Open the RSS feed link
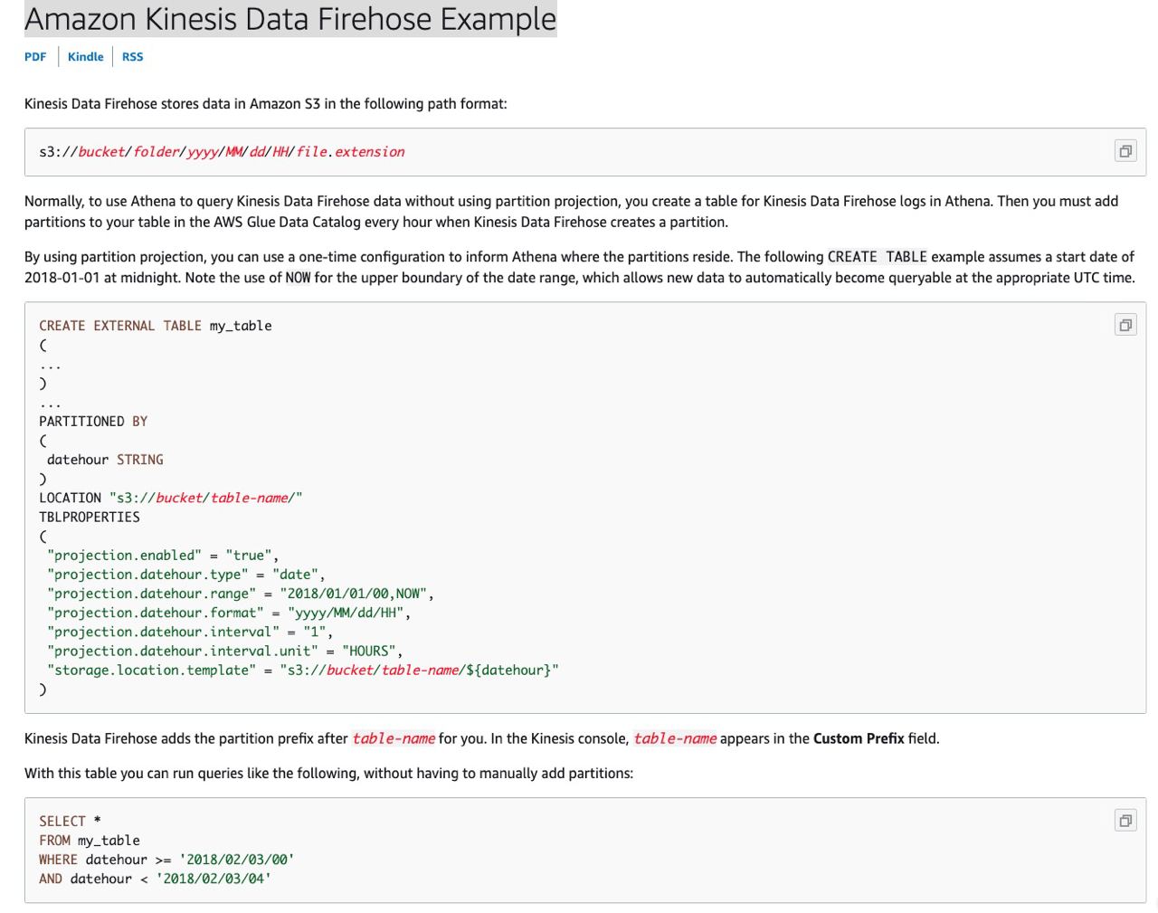 pos(133,56)
